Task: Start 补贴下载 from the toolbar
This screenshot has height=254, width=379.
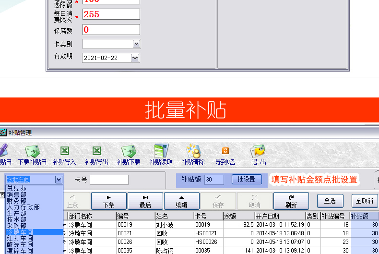Action: tap(129, 155)
